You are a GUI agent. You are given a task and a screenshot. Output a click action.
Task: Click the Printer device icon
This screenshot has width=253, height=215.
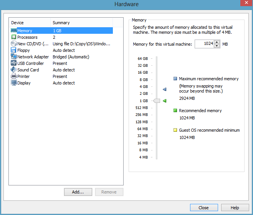14,76
